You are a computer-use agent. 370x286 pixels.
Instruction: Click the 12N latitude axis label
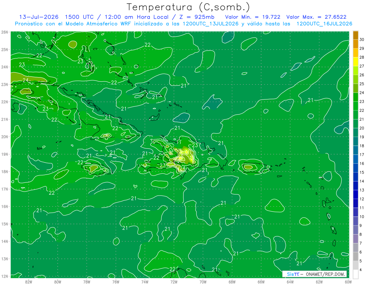pos(4,276)
